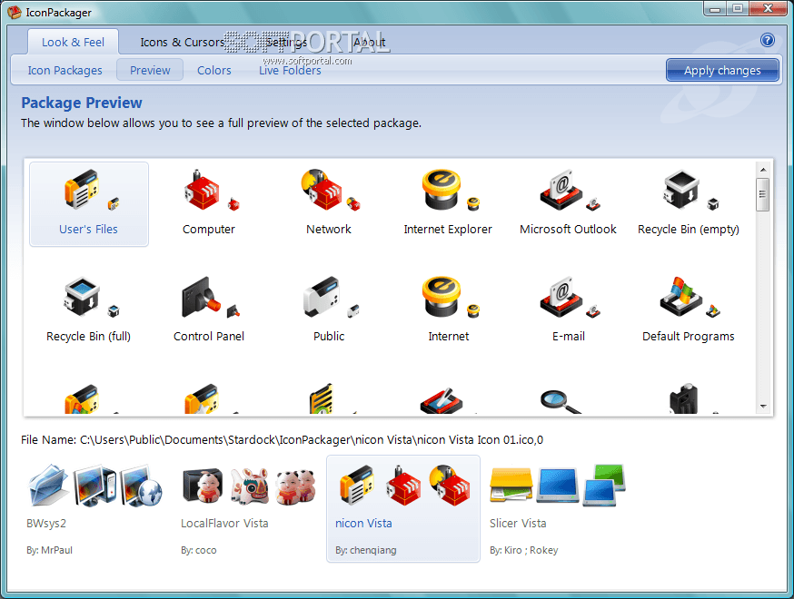
Task: Click the Network icon in preview
Action: coord(329,204)
